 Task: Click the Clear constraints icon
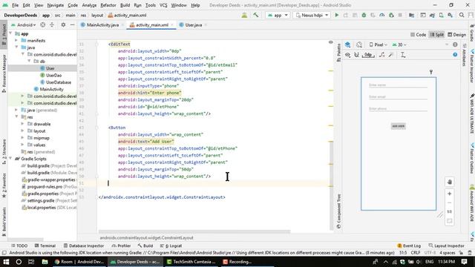[382, 55]
